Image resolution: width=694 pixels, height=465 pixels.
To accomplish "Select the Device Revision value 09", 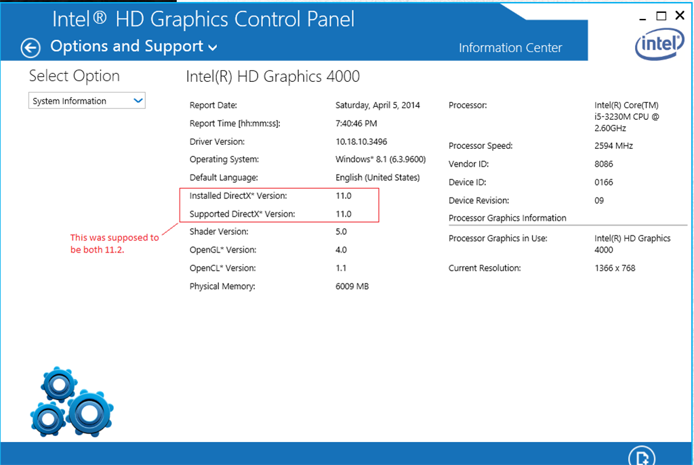I will [599, 200].
